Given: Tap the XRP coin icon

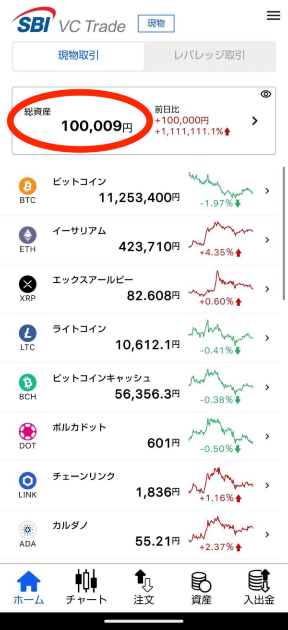Looking at the screenshot, I should [x=27, y=284].
